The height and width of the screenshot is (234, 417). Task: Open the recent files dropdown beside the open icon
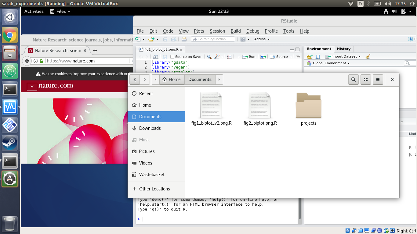point(157,39)
